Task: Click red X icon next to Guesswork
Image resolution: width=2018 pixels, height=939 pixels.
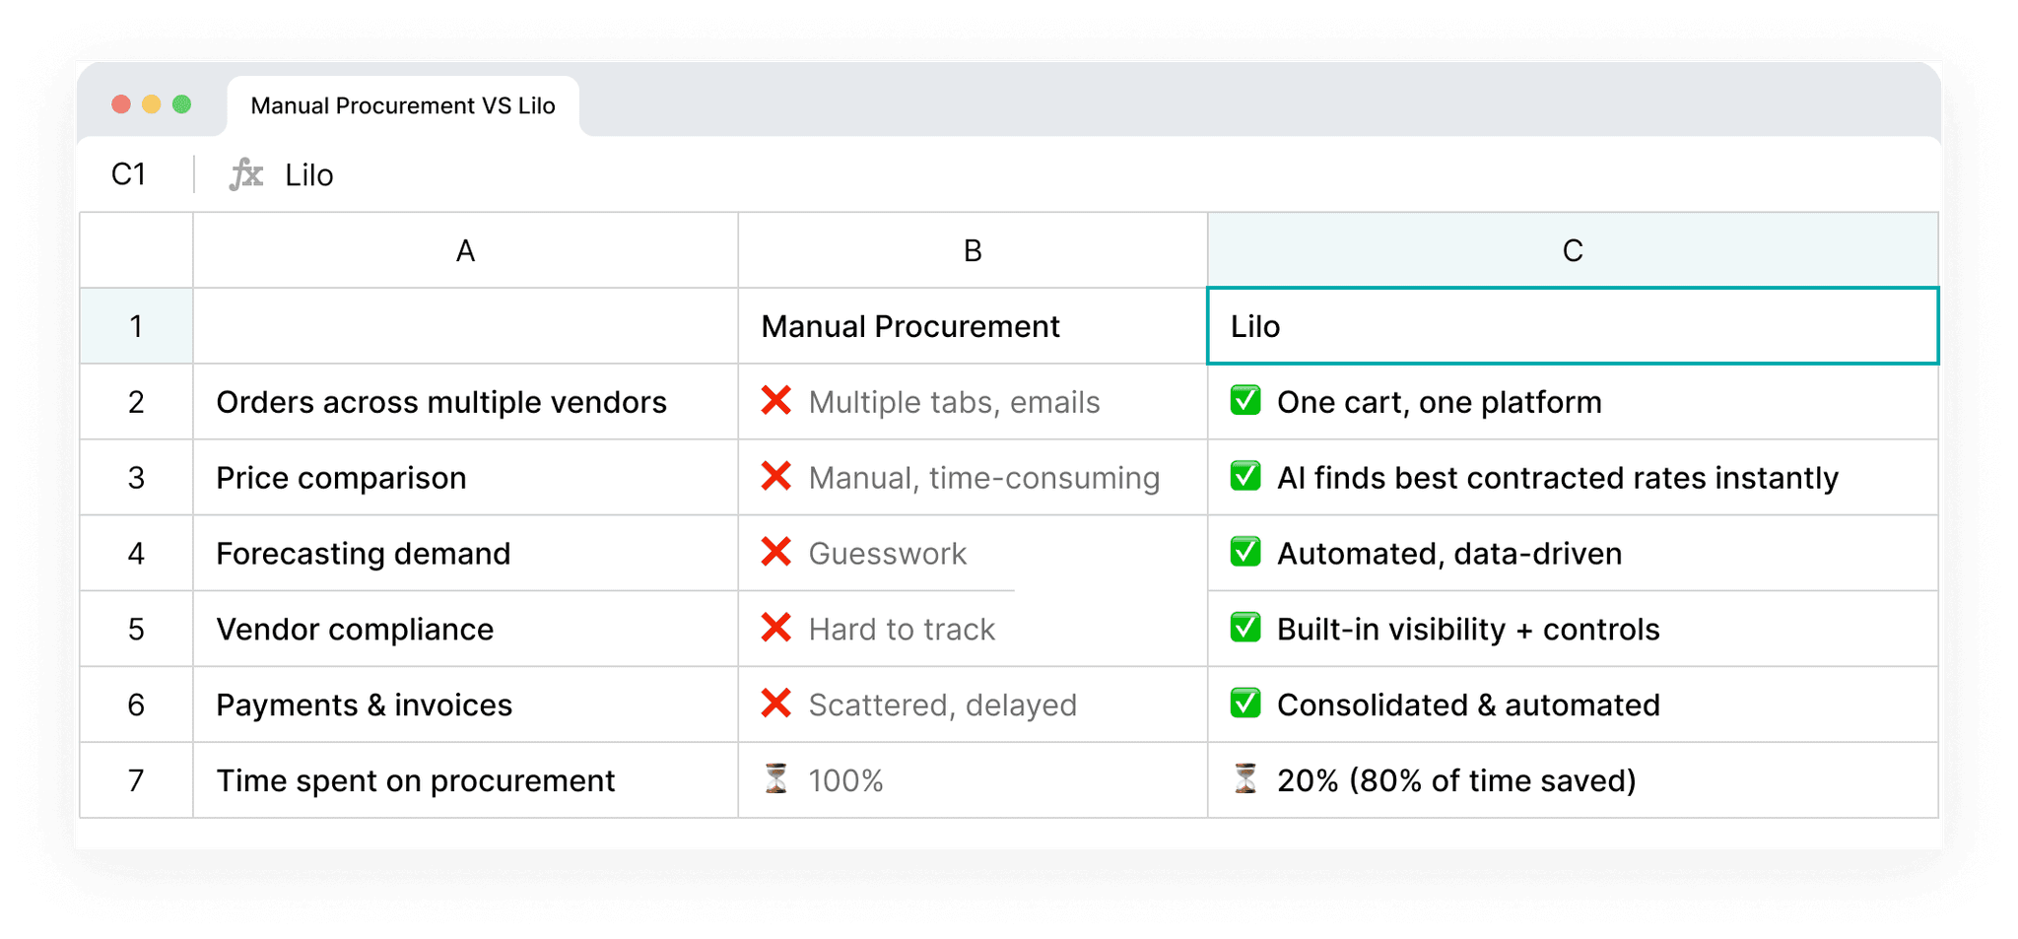Action: (776, 553)
